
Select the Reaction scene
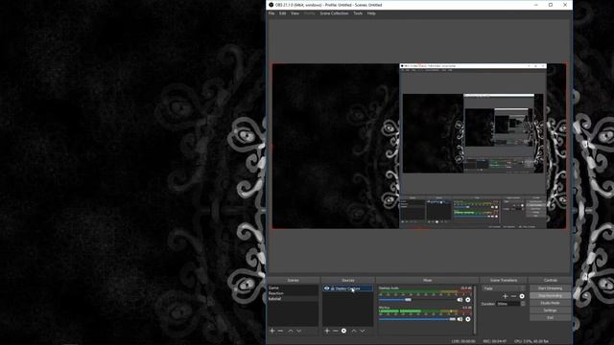[x=293, y=293]
